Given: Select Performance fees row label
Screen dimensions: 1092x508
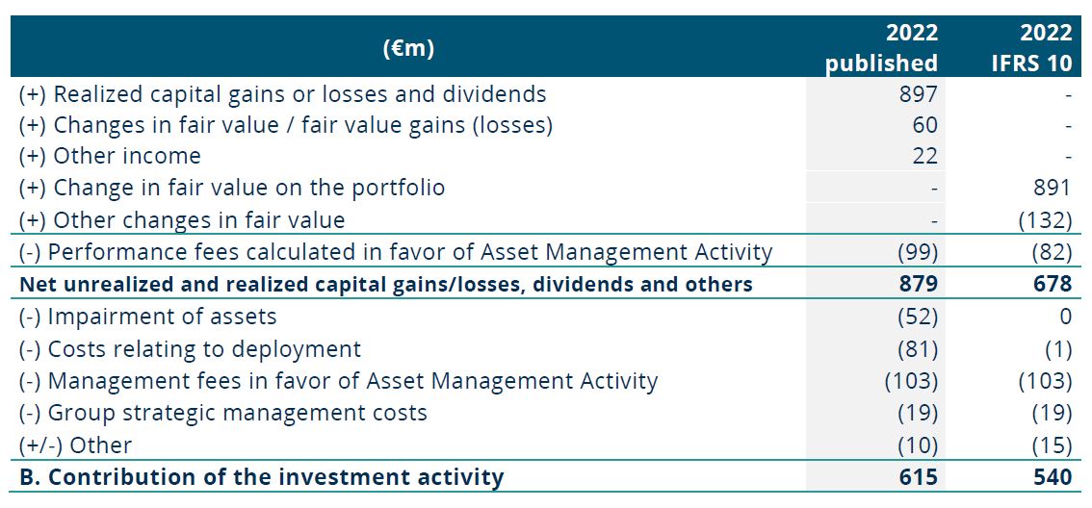Looking at the screenshot, I should tap(396, 252).
